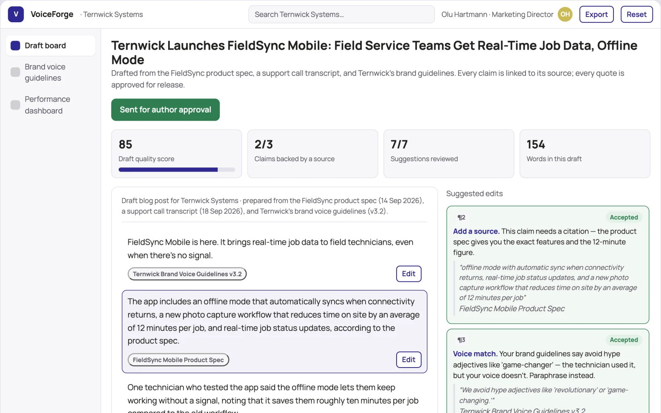Click the Sent for author approval button
This screenshot has width=661, height=413.
click(x=165, y=110)
